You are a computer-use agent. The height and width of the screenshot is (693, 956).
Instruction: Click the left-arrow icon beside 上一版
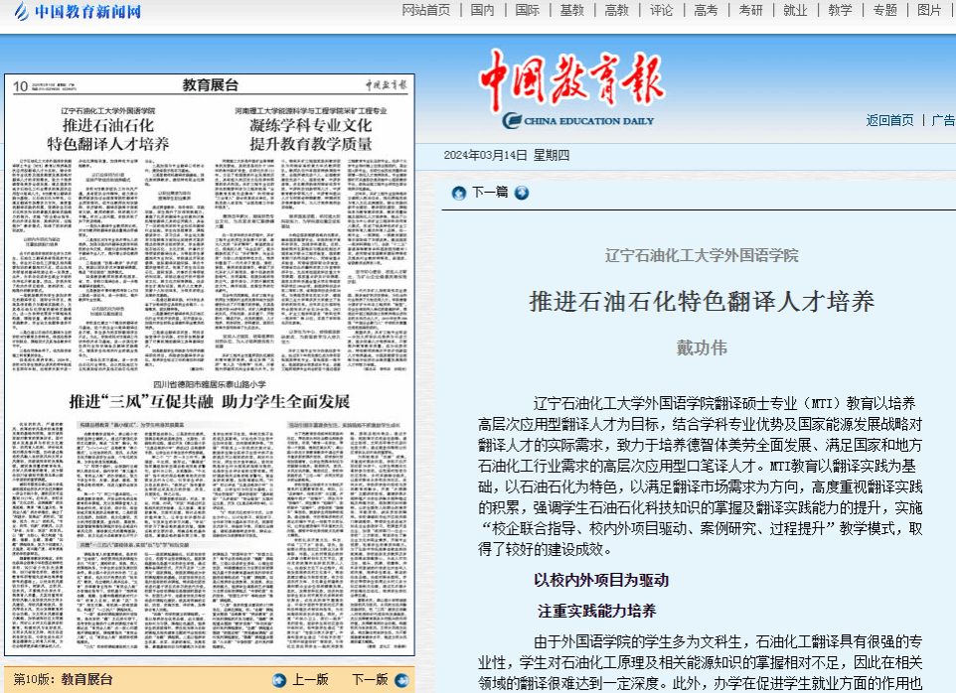[x=280, y=680]
